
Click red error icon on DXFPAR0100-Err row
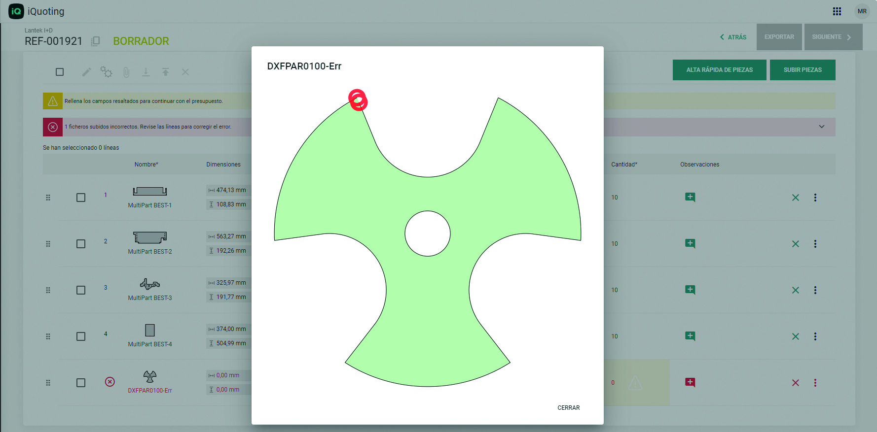point(110,382)
